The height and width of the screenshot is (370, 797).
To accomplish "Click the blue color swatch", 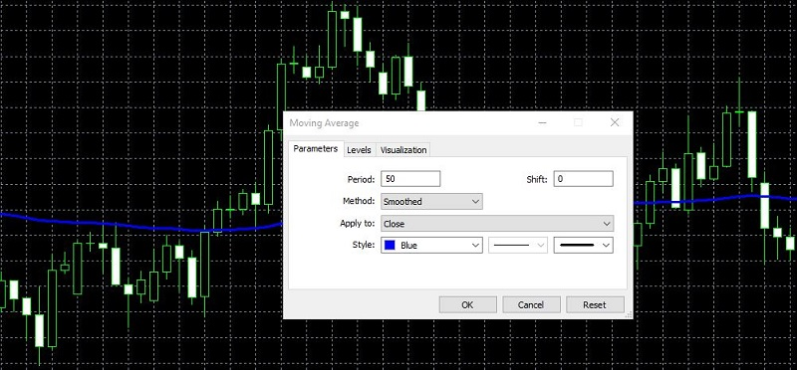I will [x=391, y=245].
